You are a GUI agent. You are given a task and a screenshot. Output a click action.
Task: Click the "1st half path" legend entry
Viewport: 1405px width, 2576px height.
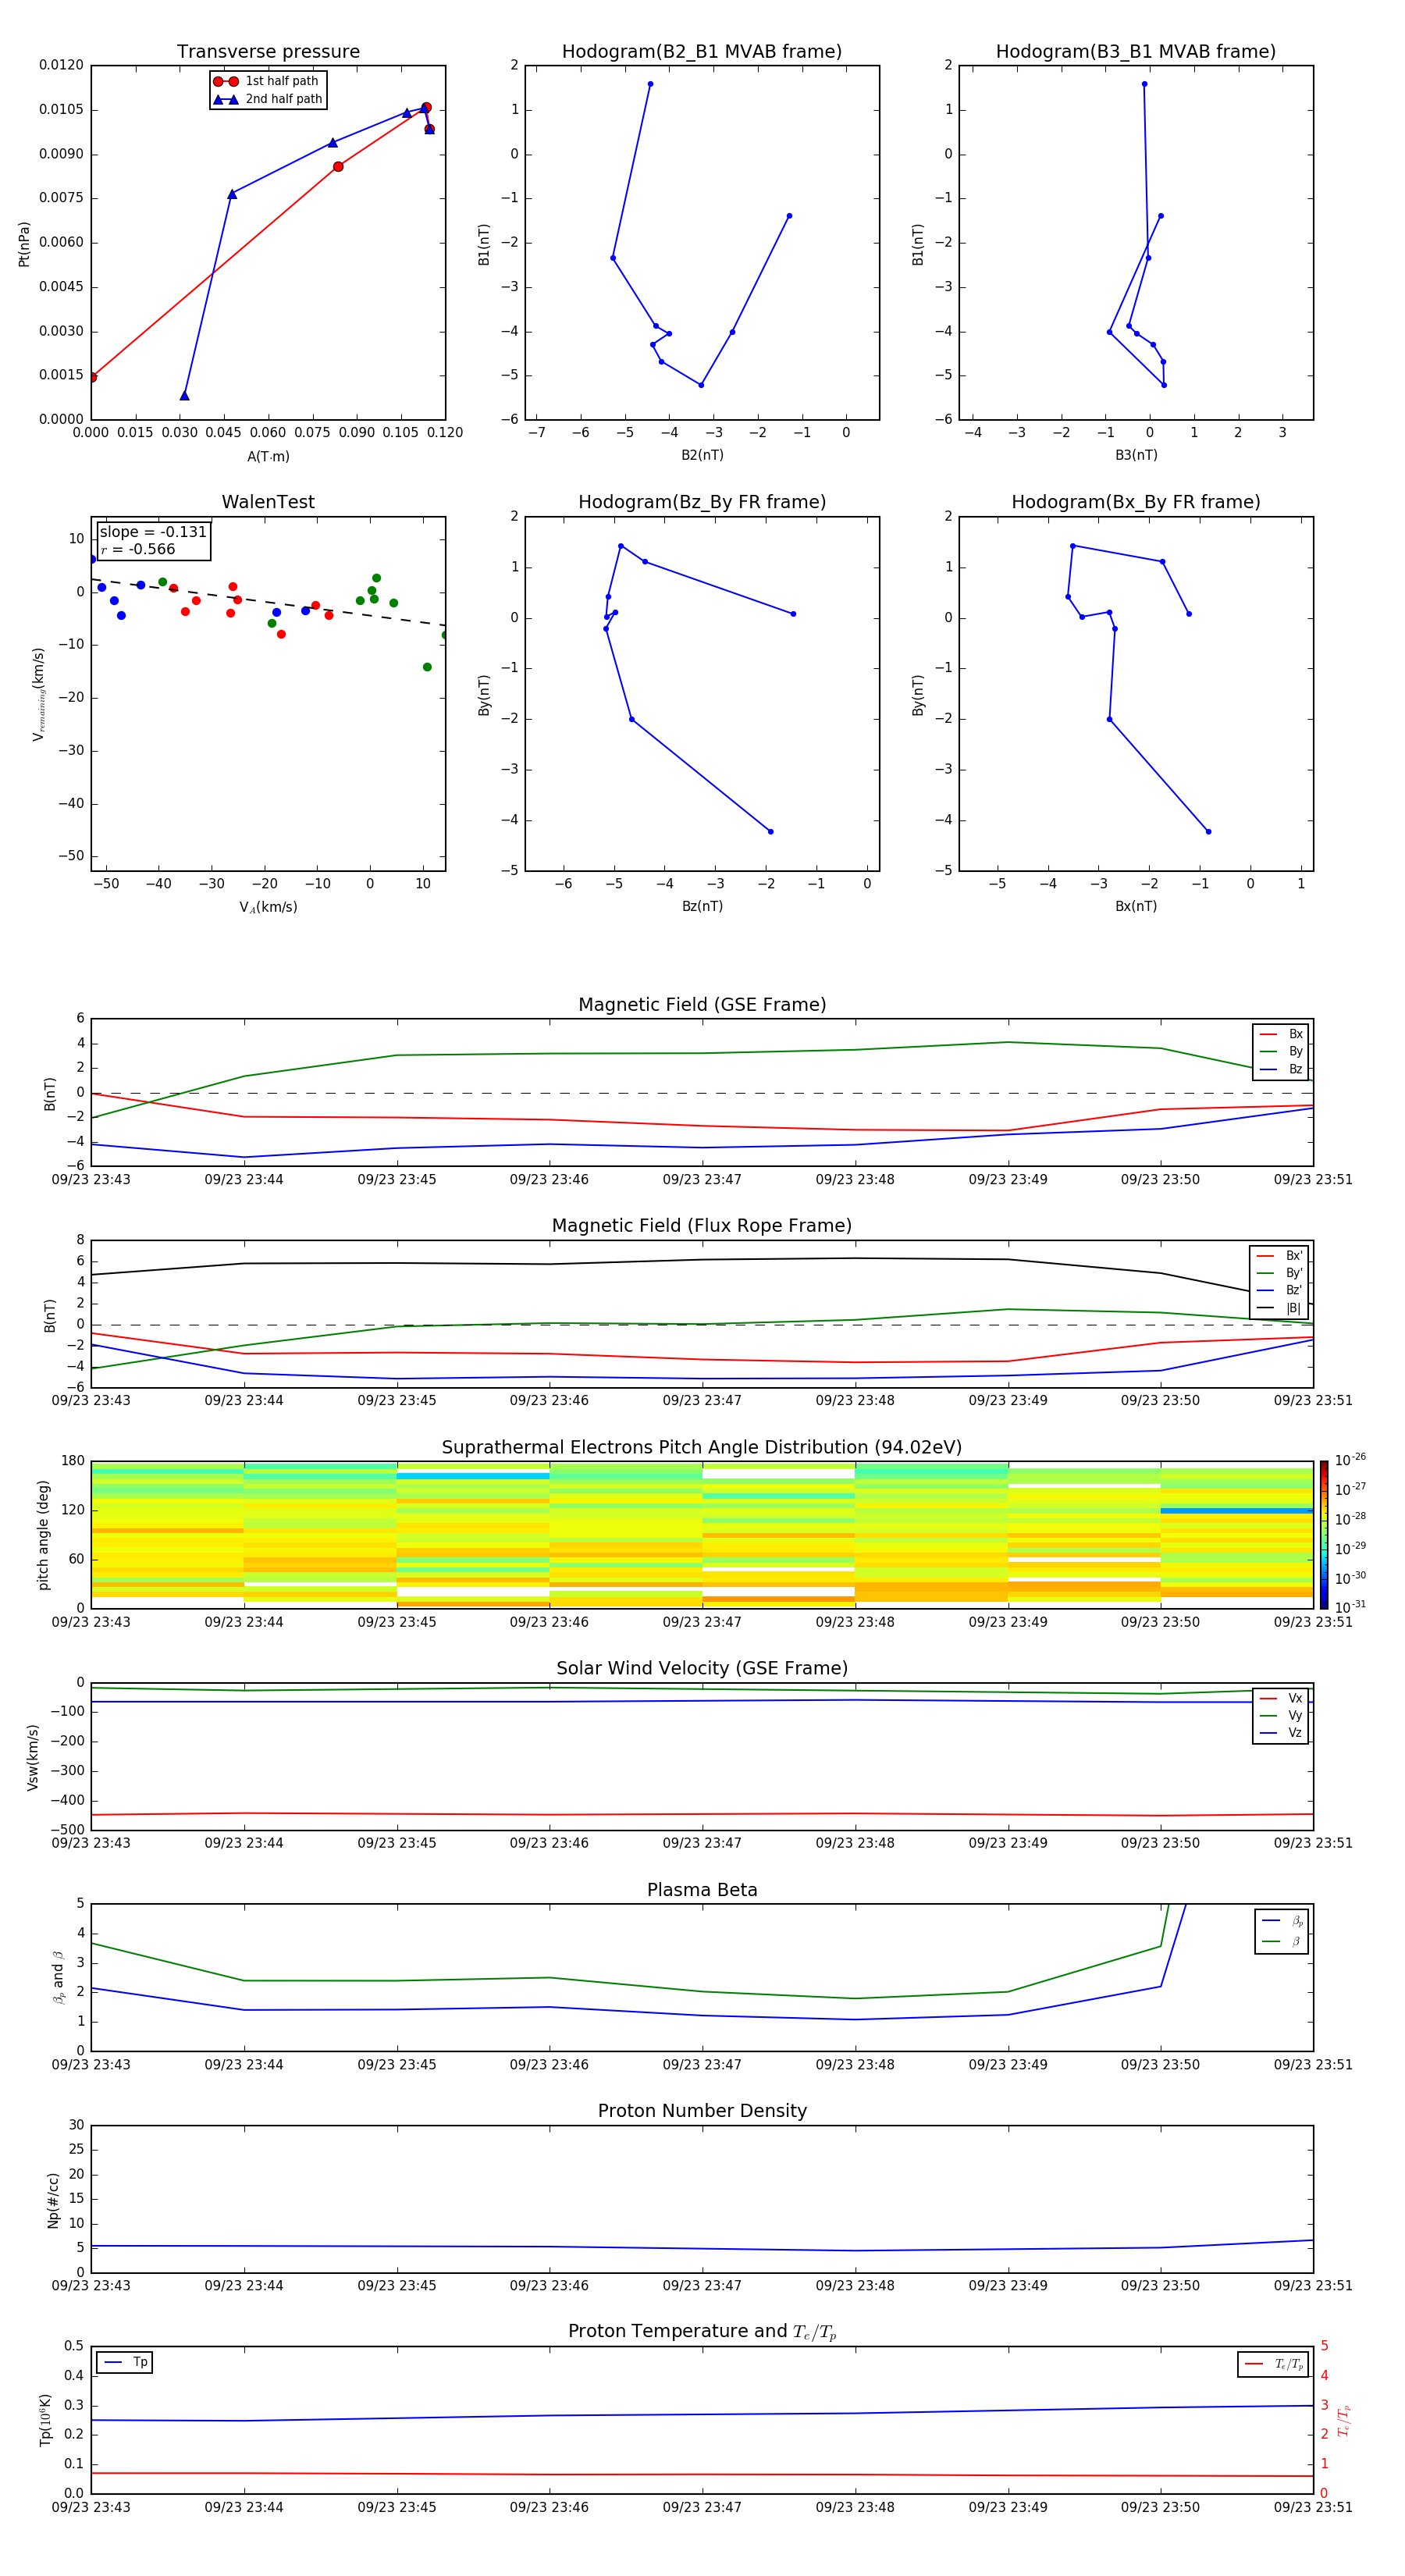(x=267, y=81)
